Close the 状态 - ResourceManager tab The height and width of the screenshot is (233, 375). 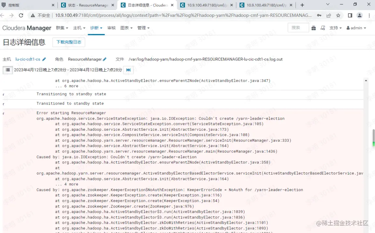(x=113, y=5)
